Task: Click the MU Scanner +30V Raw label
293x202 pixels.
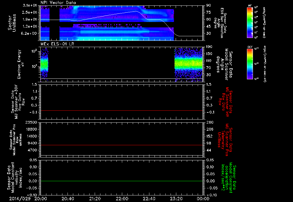Action: click(18, 102)
